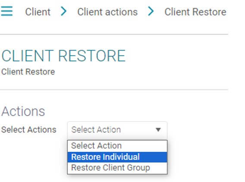Click the CLIENT RESTORE page heading
The width and height of the screenshot is (245, 182).
click(x=63, y=56)
